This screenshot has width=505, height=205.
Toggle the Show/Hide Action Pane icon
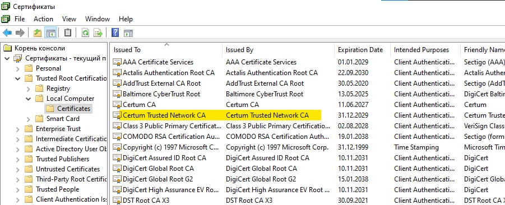(128, 33)
